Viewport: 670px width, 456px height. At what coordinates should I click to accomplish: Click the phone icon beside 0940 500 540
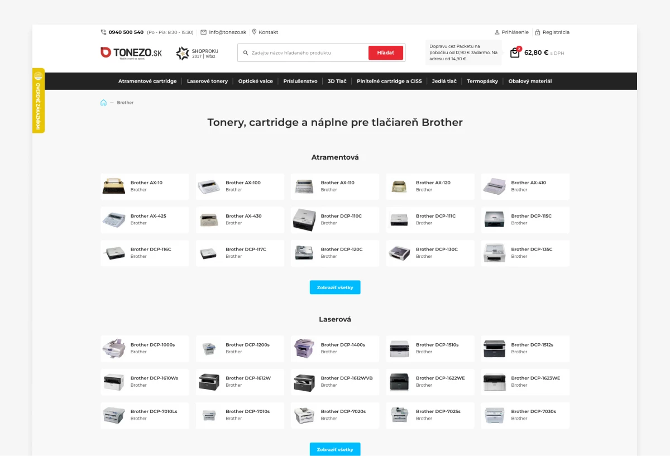click(103, 32)
